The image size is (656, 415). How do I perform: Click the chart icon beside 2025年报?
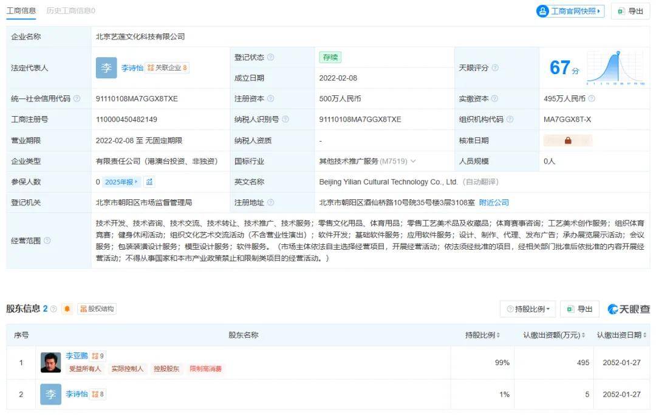(149, 182)
